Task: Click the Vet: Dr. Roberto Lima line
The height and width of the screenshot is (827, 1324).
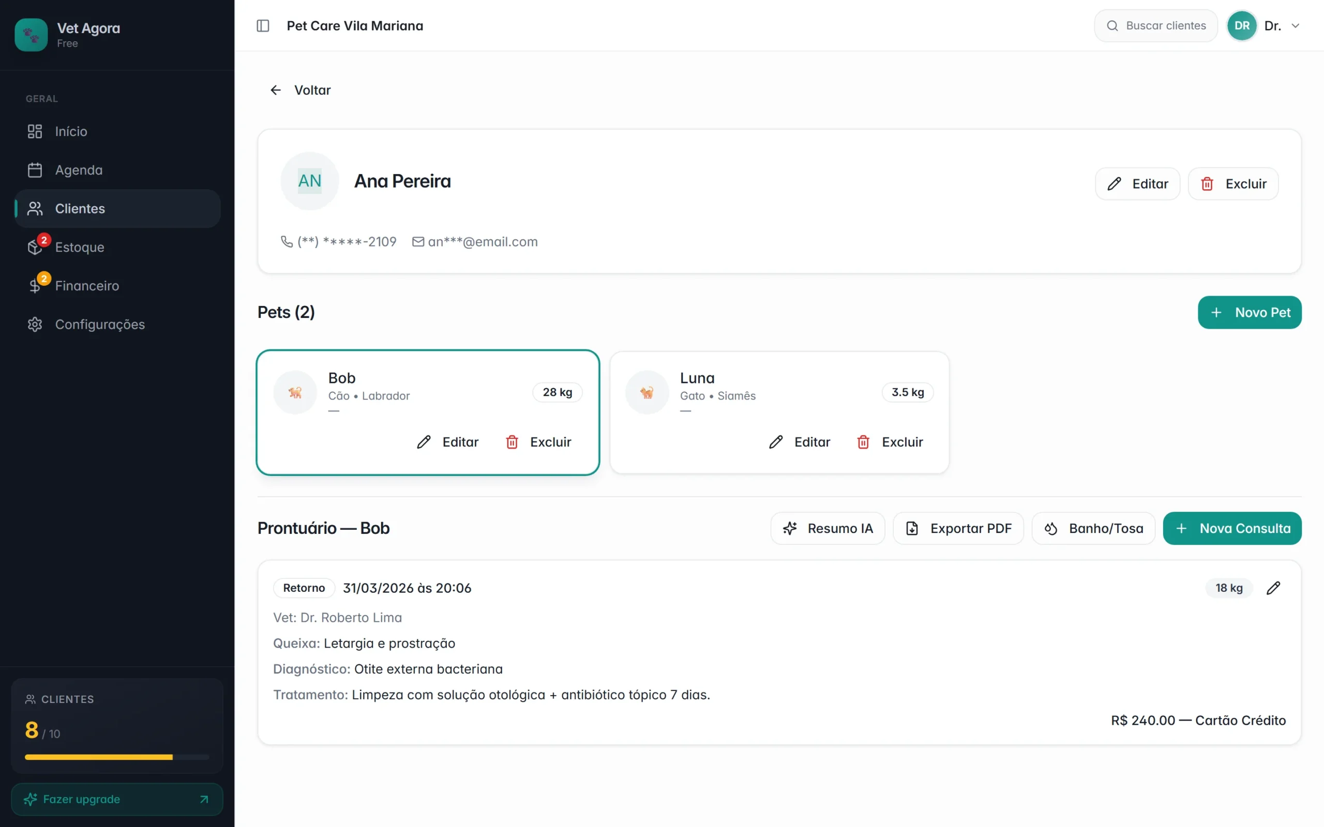Action: 338,618
